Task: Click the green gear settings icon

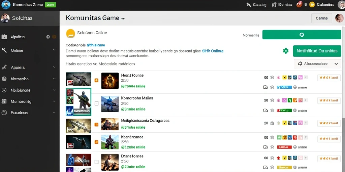Action: (286, 51)
